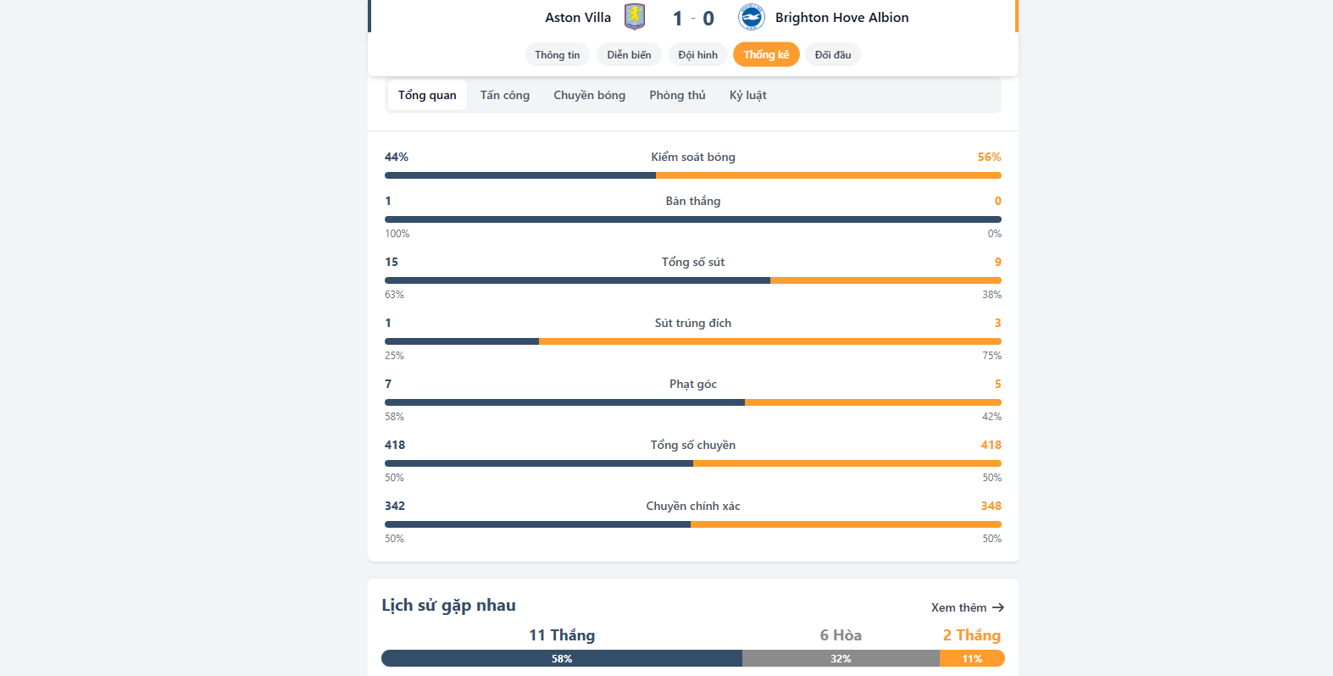Click the Lịch sử gặp nhau heading
The image size is (1333, 676).
(x=448, y=606)
